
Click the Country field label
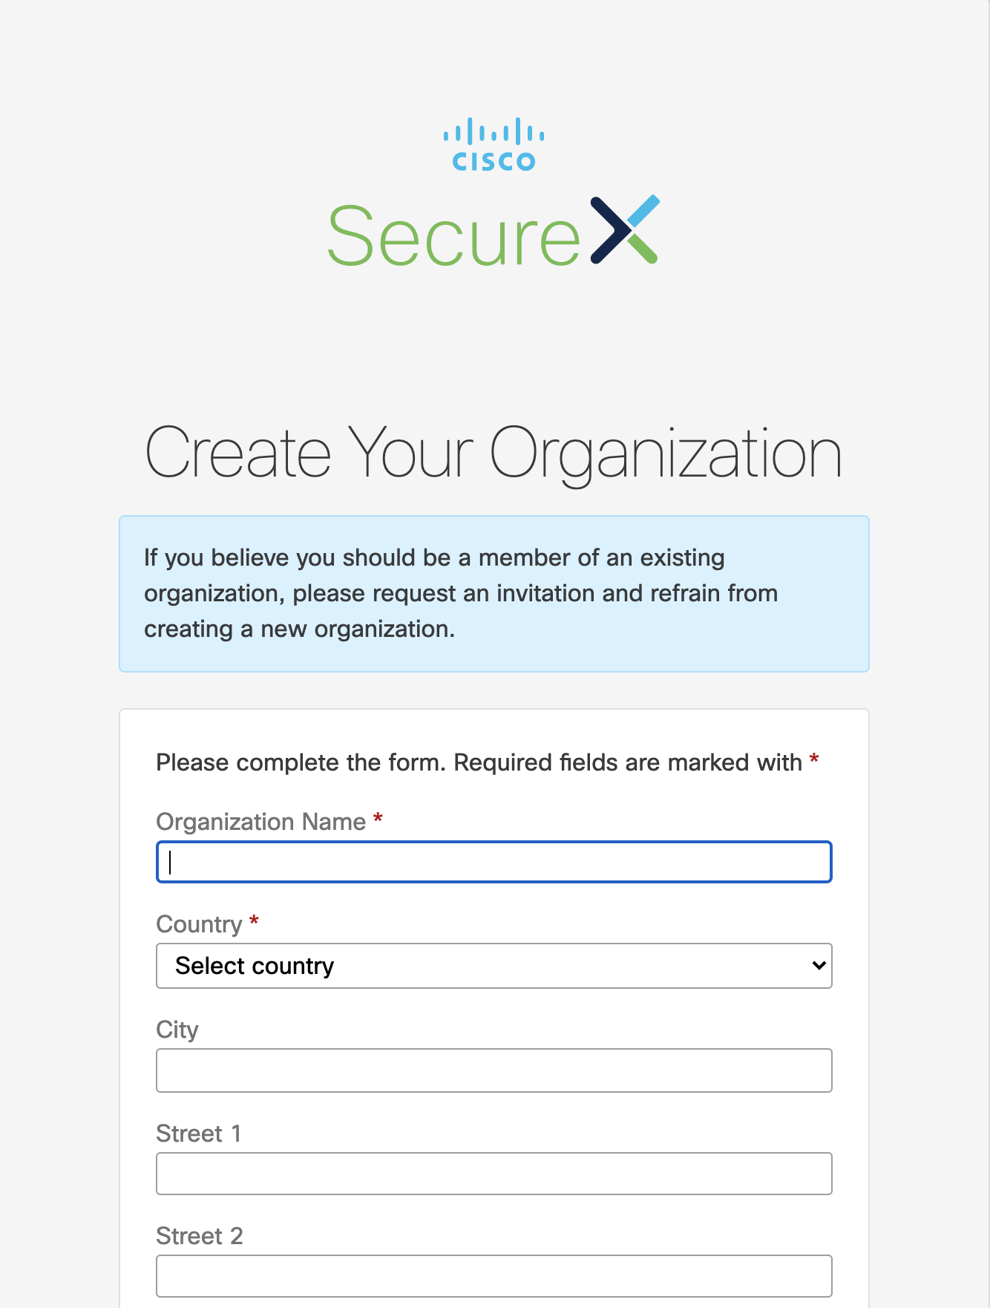point(199,924)
